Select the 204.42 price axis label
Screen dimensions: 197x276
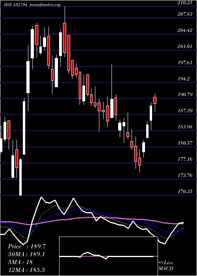click(x=184, y=30)
